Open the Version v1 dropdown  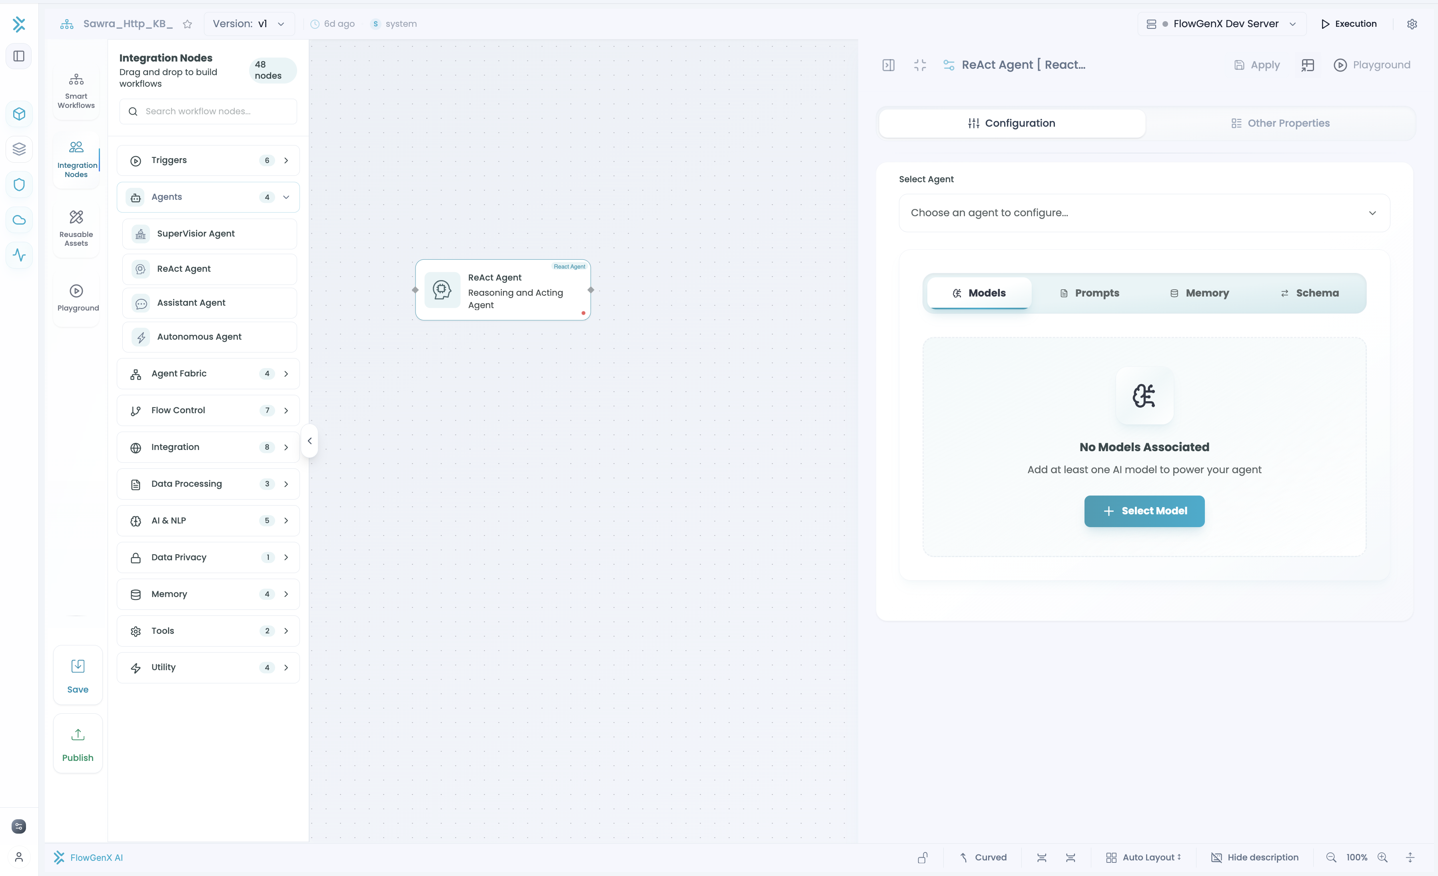click(x=249, y=24)
